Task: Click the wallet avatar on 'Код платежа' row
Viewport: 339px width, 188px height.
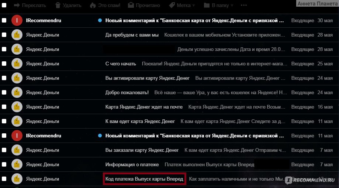Action: [17, 179]
